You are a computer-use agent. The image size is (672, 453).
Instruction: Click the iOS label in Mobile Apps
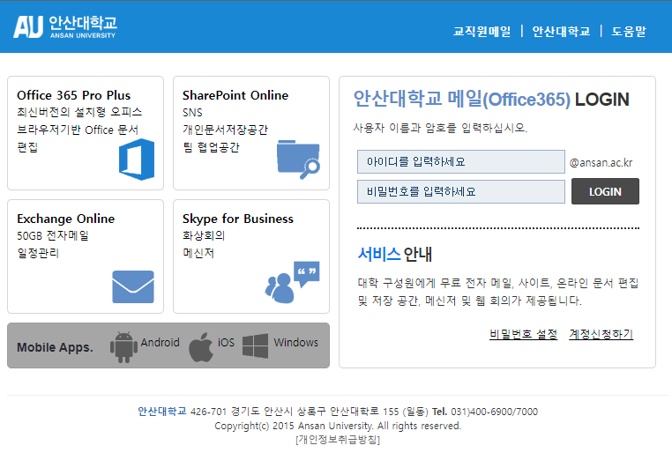coord(226,343)
